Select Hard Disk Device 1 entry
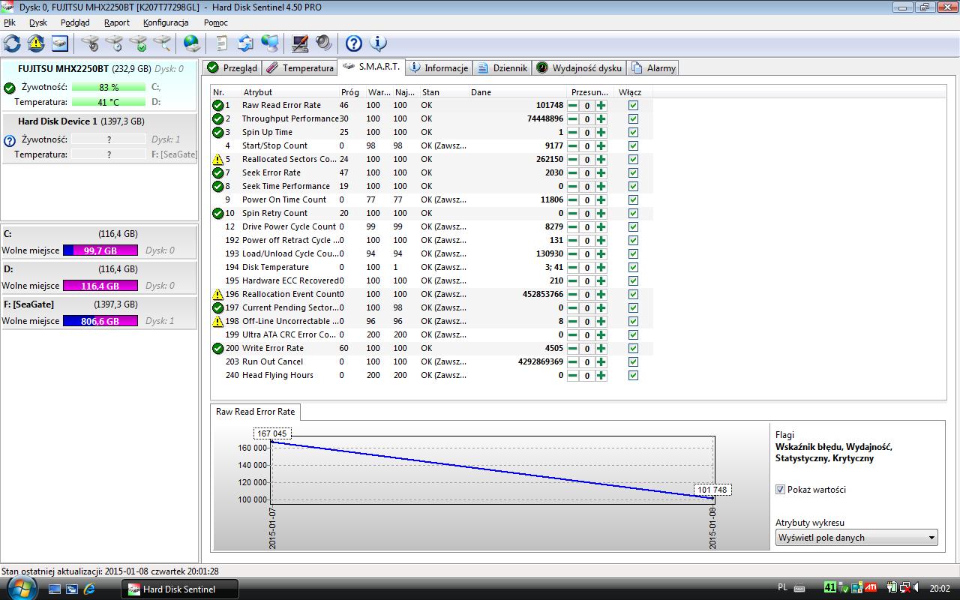Image resolution: width=960 pixels, height=600 pixels. click(x=100, y=137)
